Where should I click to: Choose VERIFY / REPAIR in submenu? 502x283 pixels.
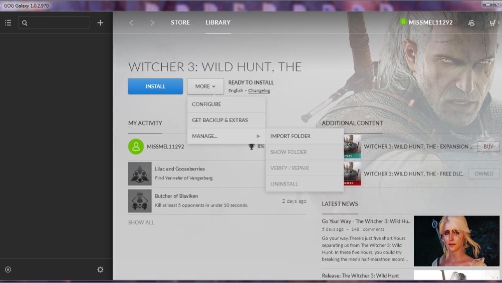coord(305,168)
